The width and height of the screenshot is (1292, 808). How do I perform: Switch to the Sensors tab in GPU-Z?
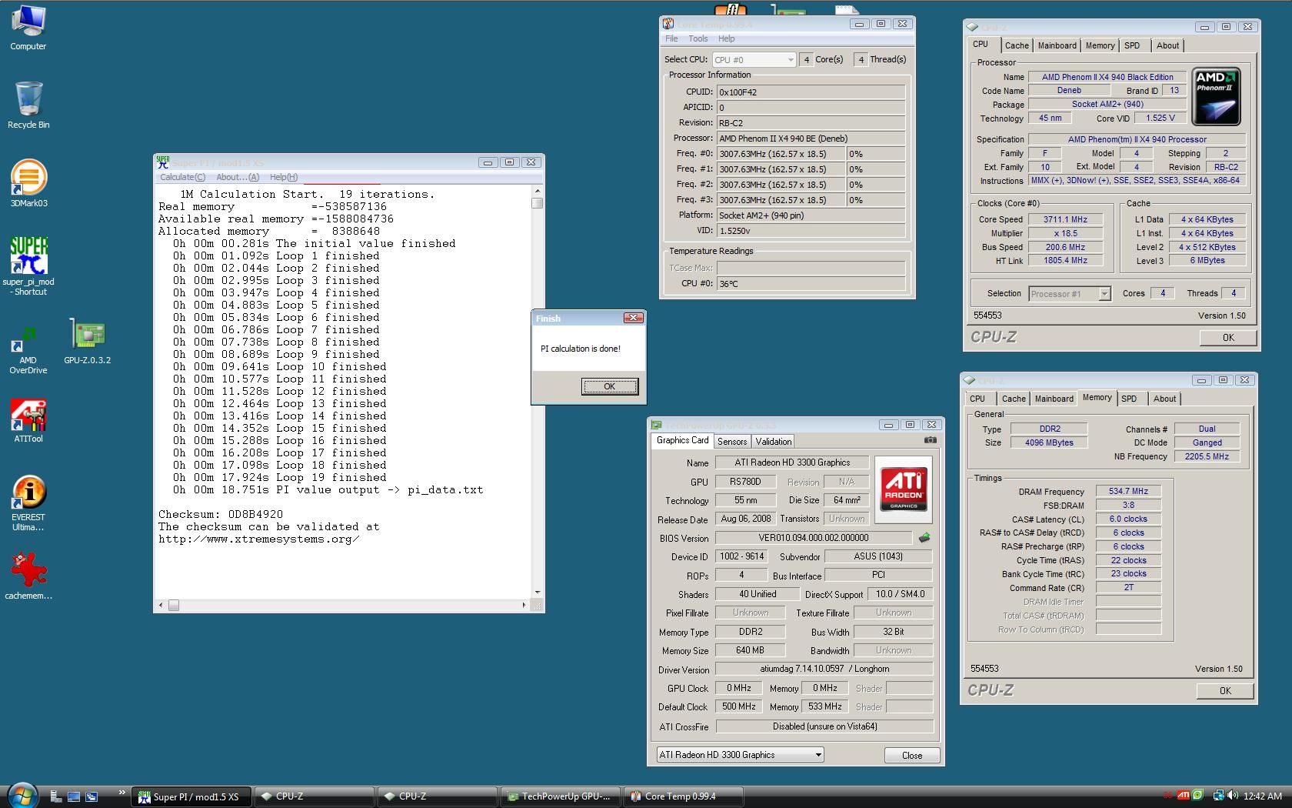click(x=732, y=442)
